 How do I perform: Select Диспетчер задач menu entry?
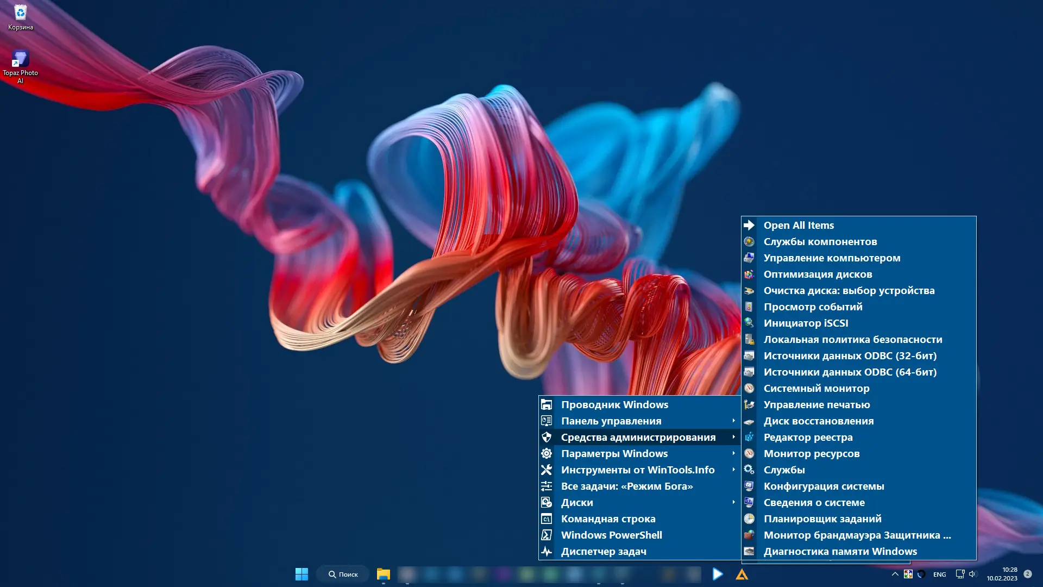pyautogui.click(x=604, y=551)
